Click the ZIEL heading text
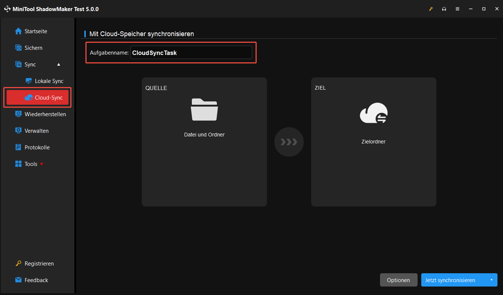Screen dimensions: 503x295 click(320, 88)
